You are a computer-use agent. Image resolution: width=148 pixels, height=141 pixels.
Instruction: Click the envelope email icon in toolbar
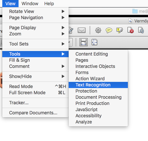pos(82,30)
